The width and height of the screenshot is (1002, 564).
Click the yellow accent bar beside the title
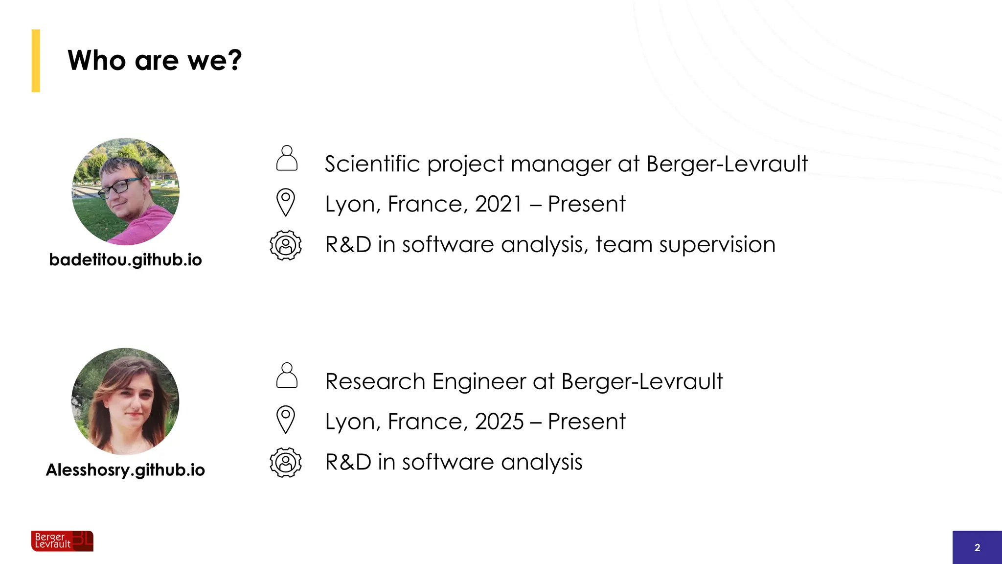click(36, 61)
